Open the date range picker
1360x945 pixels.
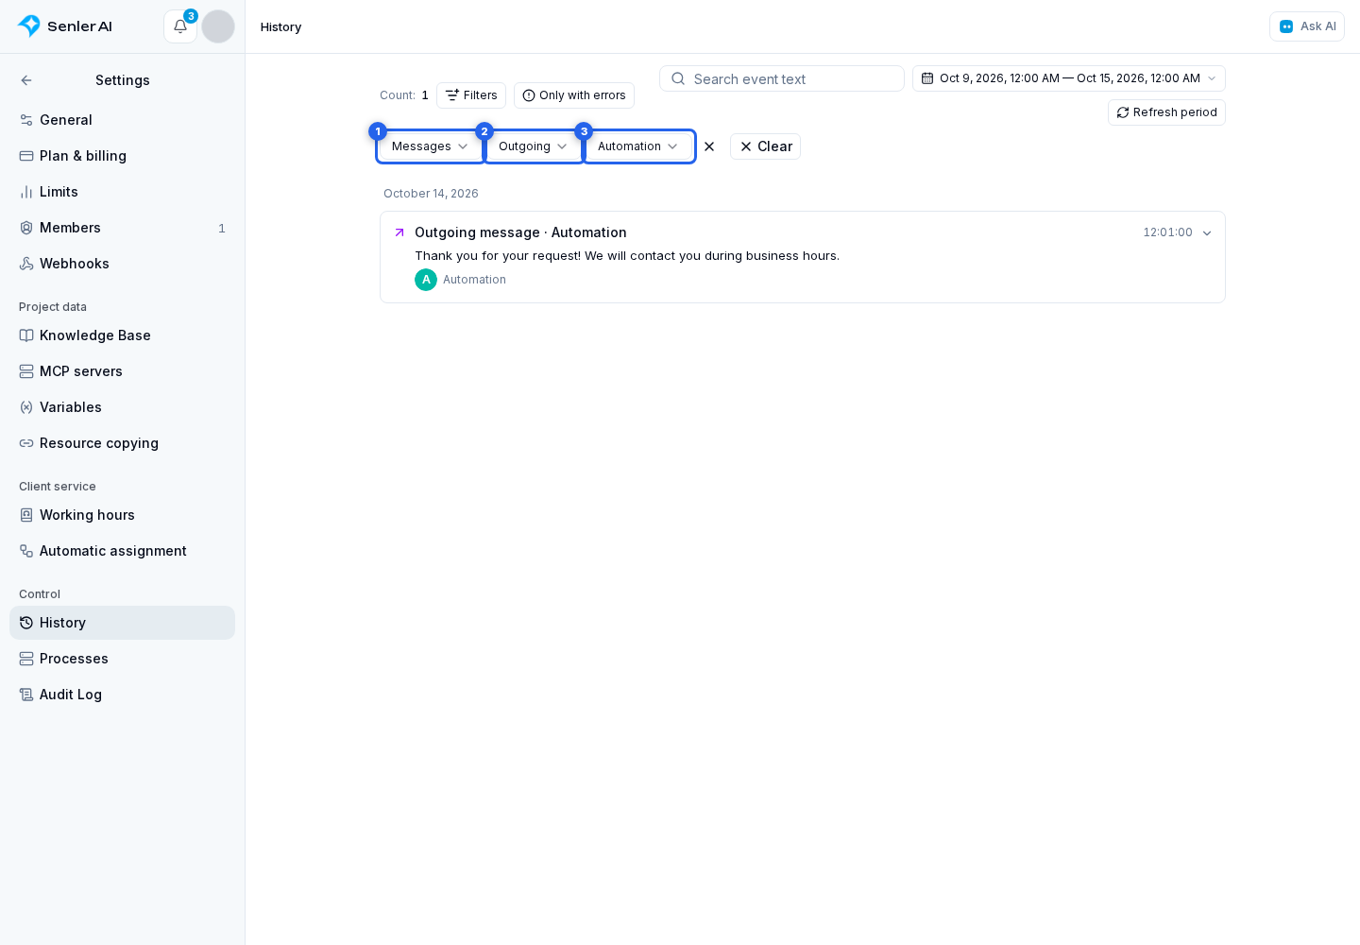(1069, 78)
